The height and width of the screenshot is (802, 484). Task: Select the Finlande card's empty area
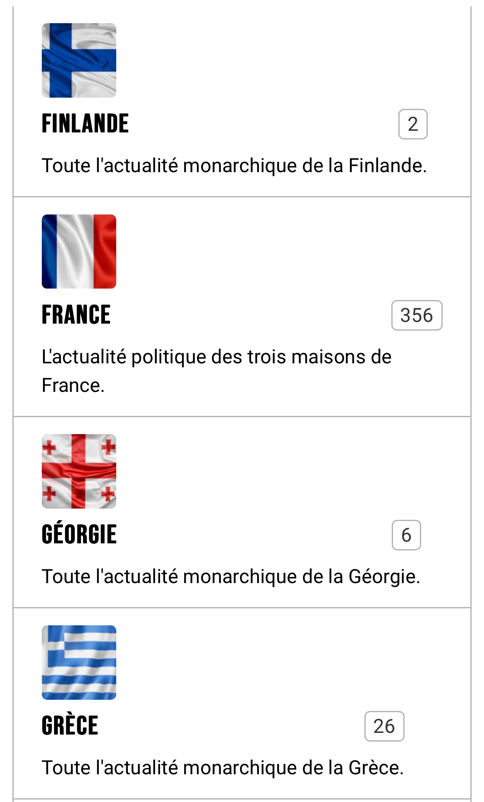point(290,62)
